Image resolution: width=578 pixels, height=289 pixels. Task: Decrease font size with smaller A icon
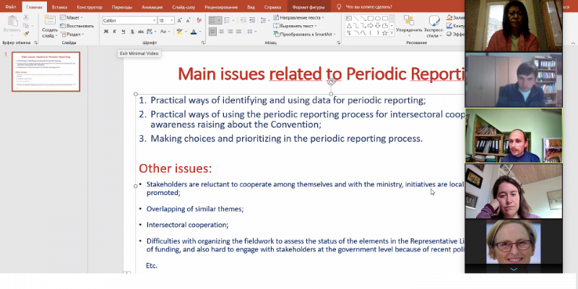pyautogui.click(x=189, y=21)
